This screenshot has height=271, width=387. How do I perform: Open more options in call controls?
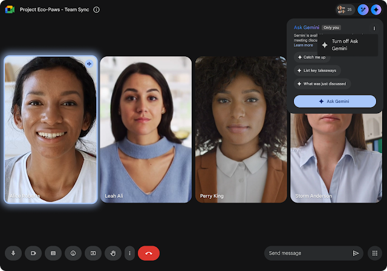click(x=129, y=253)
